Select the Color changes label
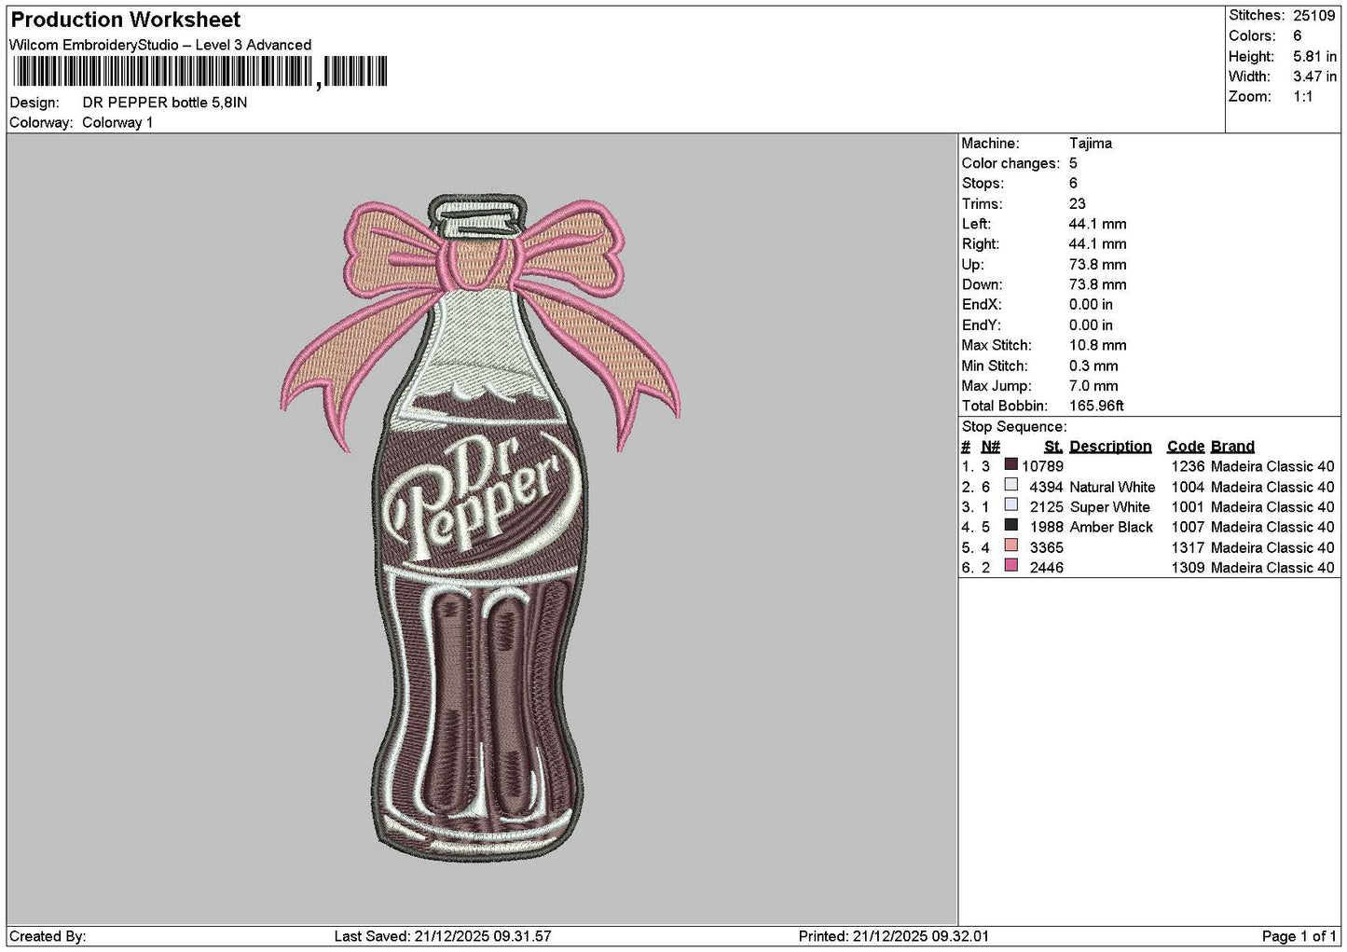 point(1010,164)
